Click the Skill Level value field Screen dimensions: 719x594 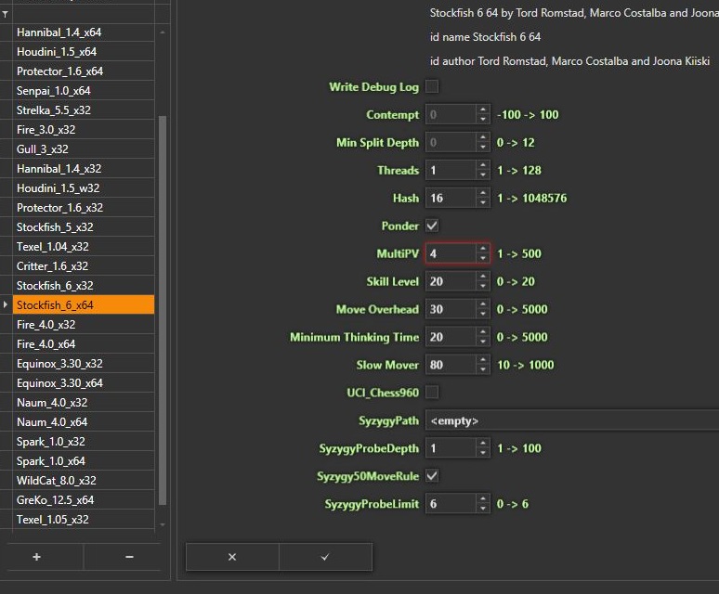451,281
